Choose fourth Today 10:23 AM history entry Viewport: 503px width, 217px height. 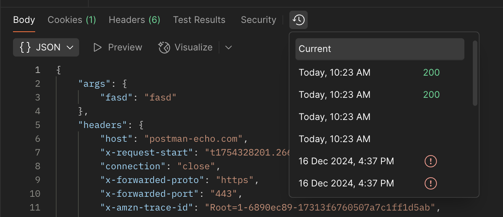pyautogui.click(x=334, y=139)
